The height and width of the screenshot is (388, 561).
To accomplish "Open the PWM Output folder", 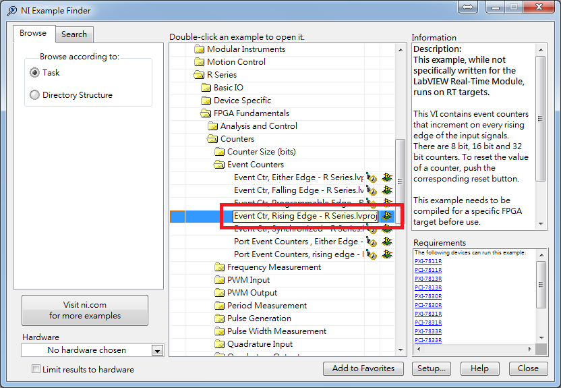I will pyautogui.click(x=246, y=293).
